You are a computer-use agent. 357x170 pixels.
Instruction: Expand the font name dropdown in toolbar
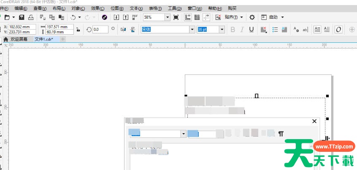(192, 29)
